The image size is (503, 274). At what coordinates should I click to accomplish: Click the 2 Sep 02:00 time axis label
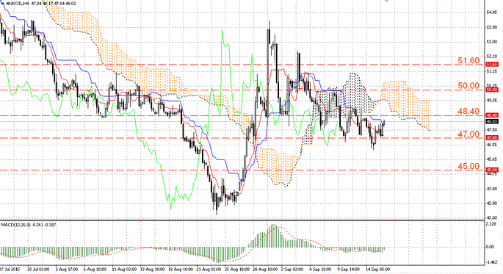[x=292, y=269]
